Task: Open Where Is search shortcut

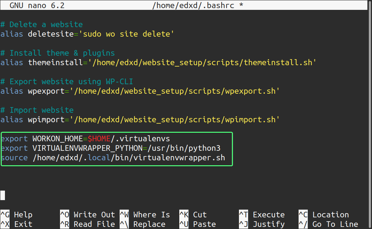Action: (151, 214)
